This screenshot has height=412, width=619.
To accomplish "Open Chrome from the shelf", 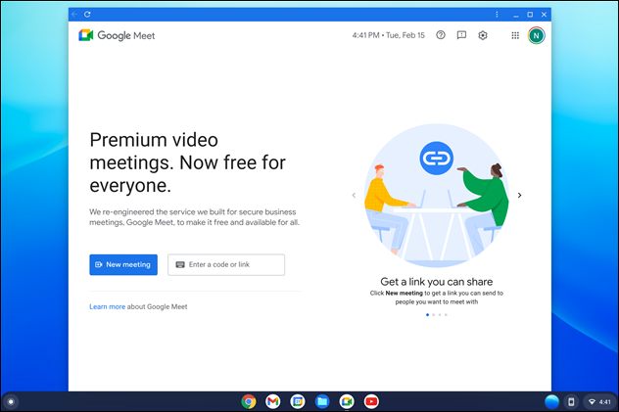I will pos(249,401).
